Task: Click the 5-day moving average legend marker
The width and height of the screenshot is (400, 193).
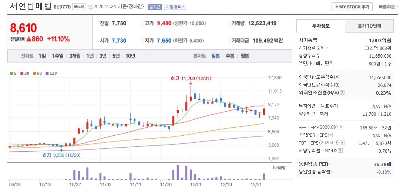Action: 11,74
